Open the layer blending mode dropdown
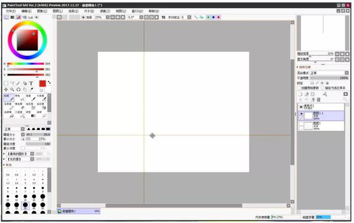This screenshot has height=223, width=354. 346,73
